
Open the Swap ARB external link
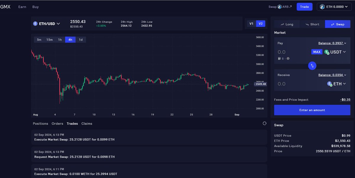280,7
